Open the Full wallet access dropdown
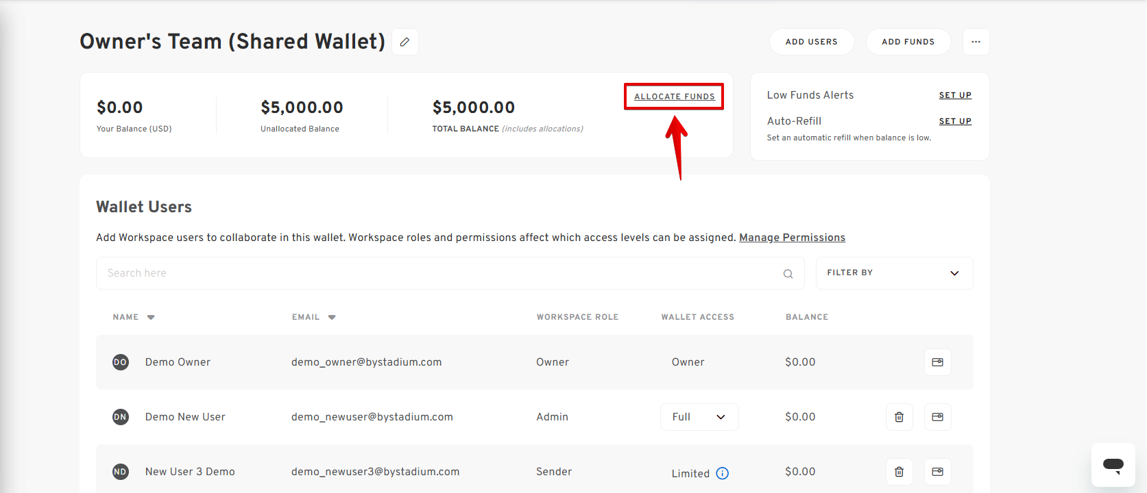1147x493 pixels. point(699,417)
